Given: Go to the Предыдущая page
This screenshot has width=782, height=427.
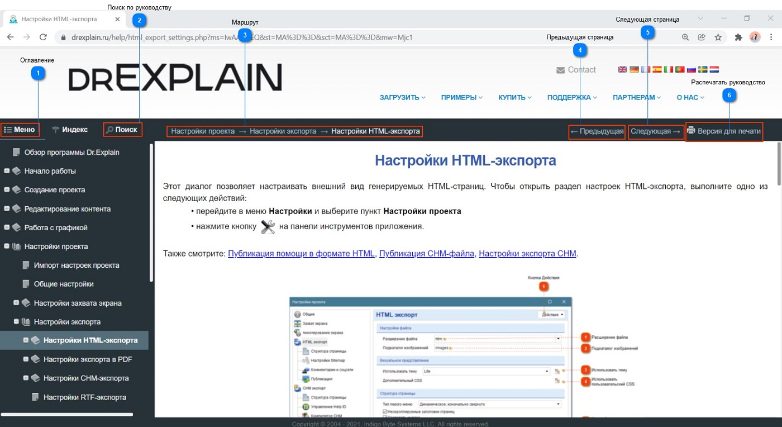Looking at the screenshot, I should 597,131.
